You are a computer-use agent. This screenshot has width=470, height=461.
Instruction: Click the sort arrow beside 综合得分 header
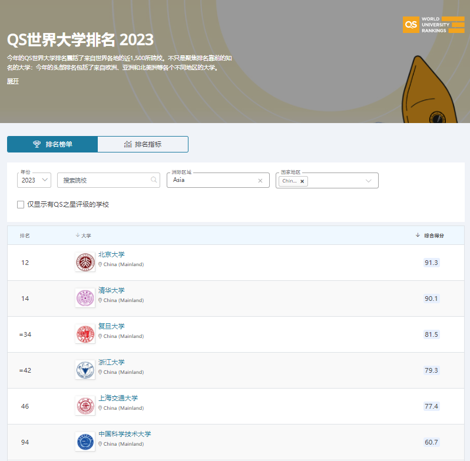418,235
